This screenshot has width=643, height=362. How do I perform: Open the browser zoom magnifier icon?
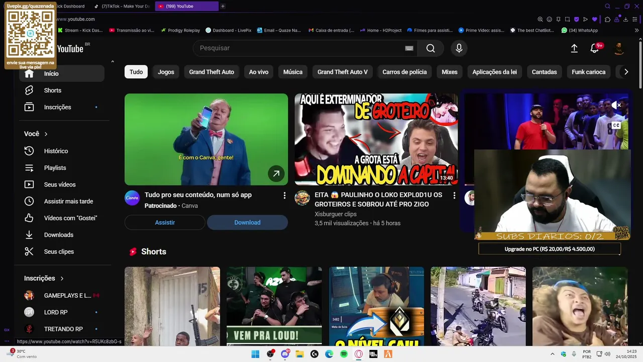click(x=540, y=19)
